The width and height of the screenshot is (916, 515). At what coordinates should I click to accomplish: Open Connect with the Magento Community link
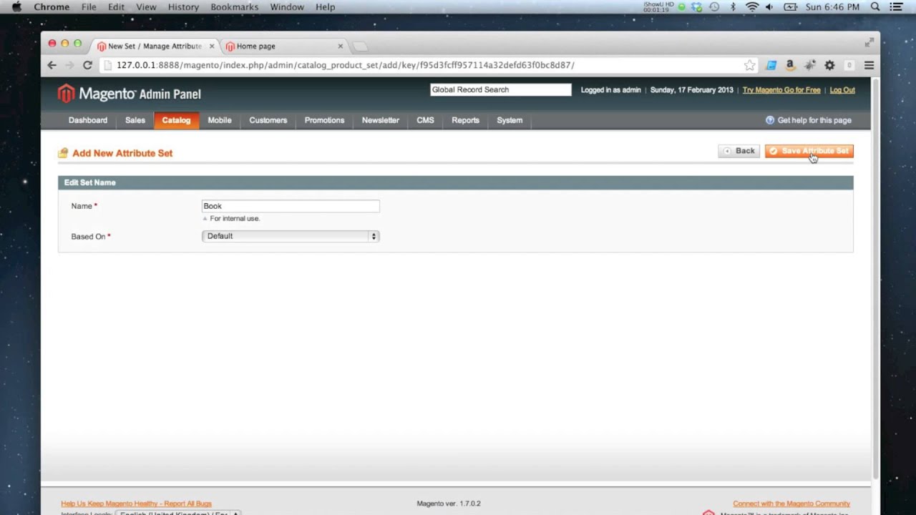[x=791, y=504]
